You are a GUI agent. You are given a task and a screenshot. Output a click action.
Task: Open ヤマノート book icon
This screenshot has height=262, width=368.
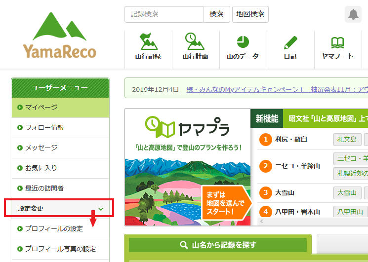(337, 42)
